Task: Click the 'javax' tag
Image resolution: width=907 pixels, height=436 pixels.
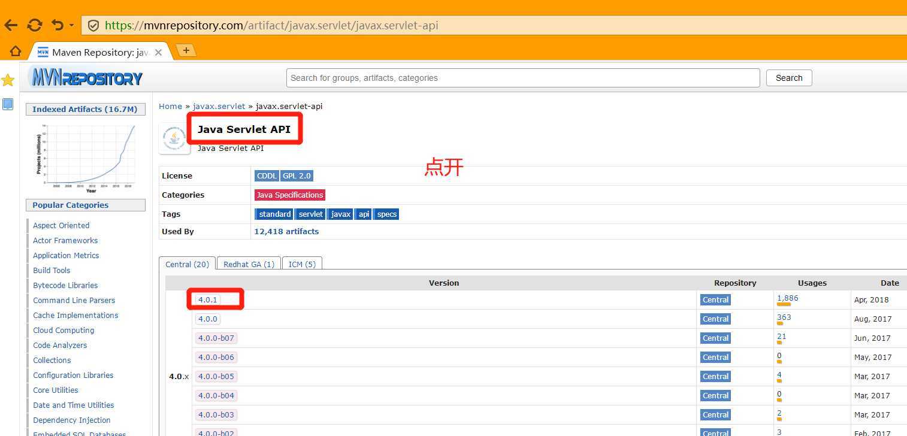Action: point(340,214)
